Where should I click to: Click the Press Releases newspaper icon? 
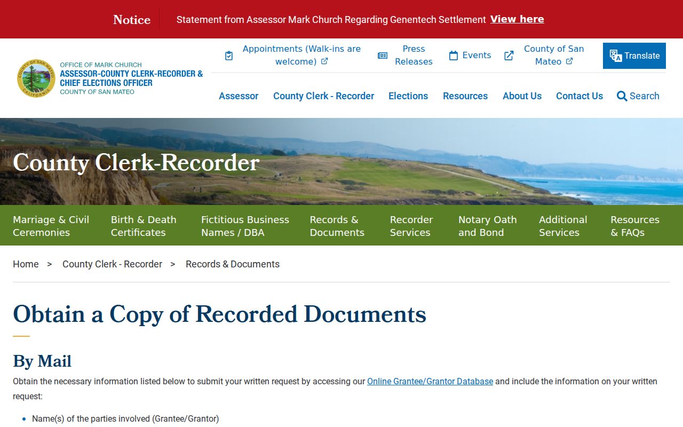coord(383,56)
